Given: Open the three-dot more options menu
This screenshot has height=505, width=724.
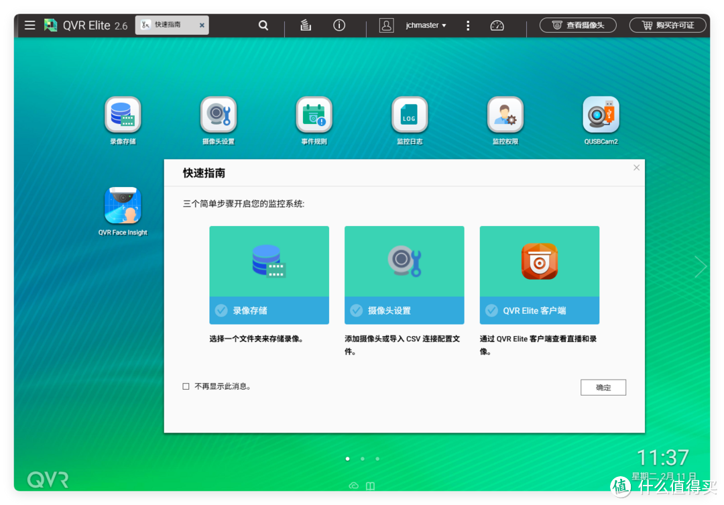Looking at the screenshot, I should tap(468, 25).
